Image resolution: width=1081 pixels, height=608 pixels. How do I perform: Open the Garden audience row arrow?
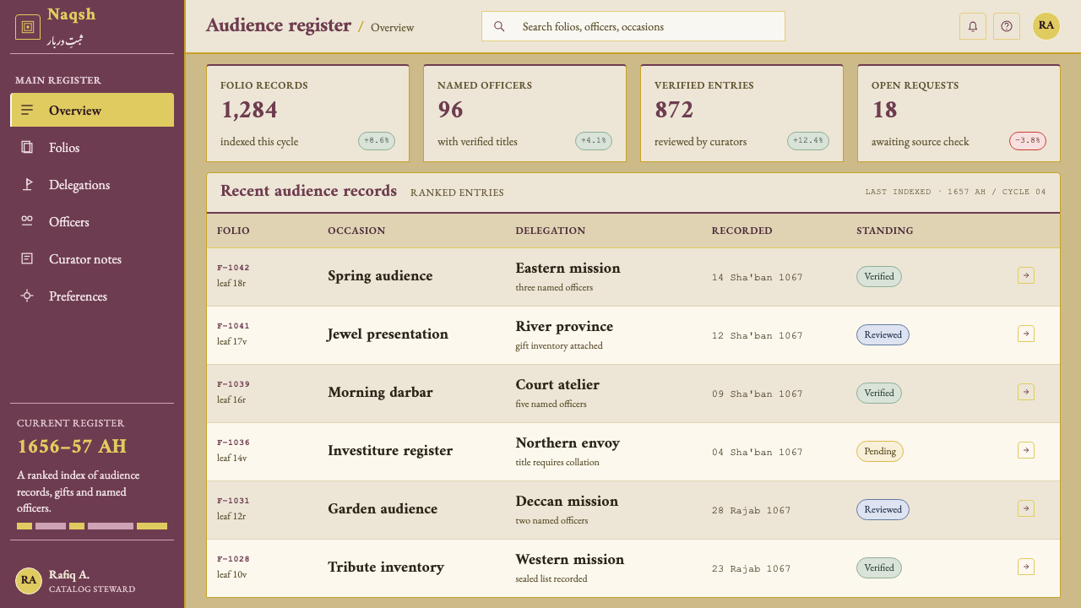pyautogui.click(x=1026, y=508)
